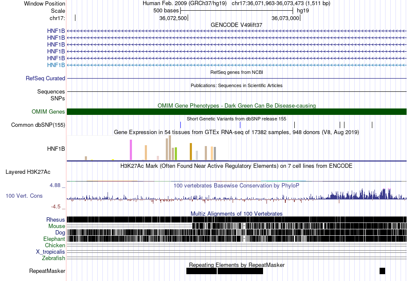Open Short Genetic Variants from dbSNP title
407x281 pixels.
click(236, 119)
